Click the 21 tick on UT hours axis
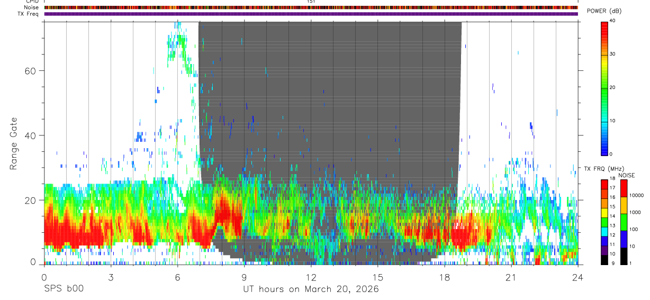The image size is (650, 300). click(x=511, y=277)
